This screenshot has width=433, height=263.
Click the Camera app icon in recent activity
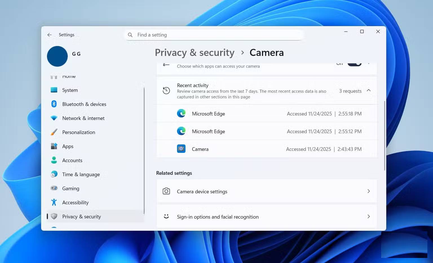(x=181, y=149)
